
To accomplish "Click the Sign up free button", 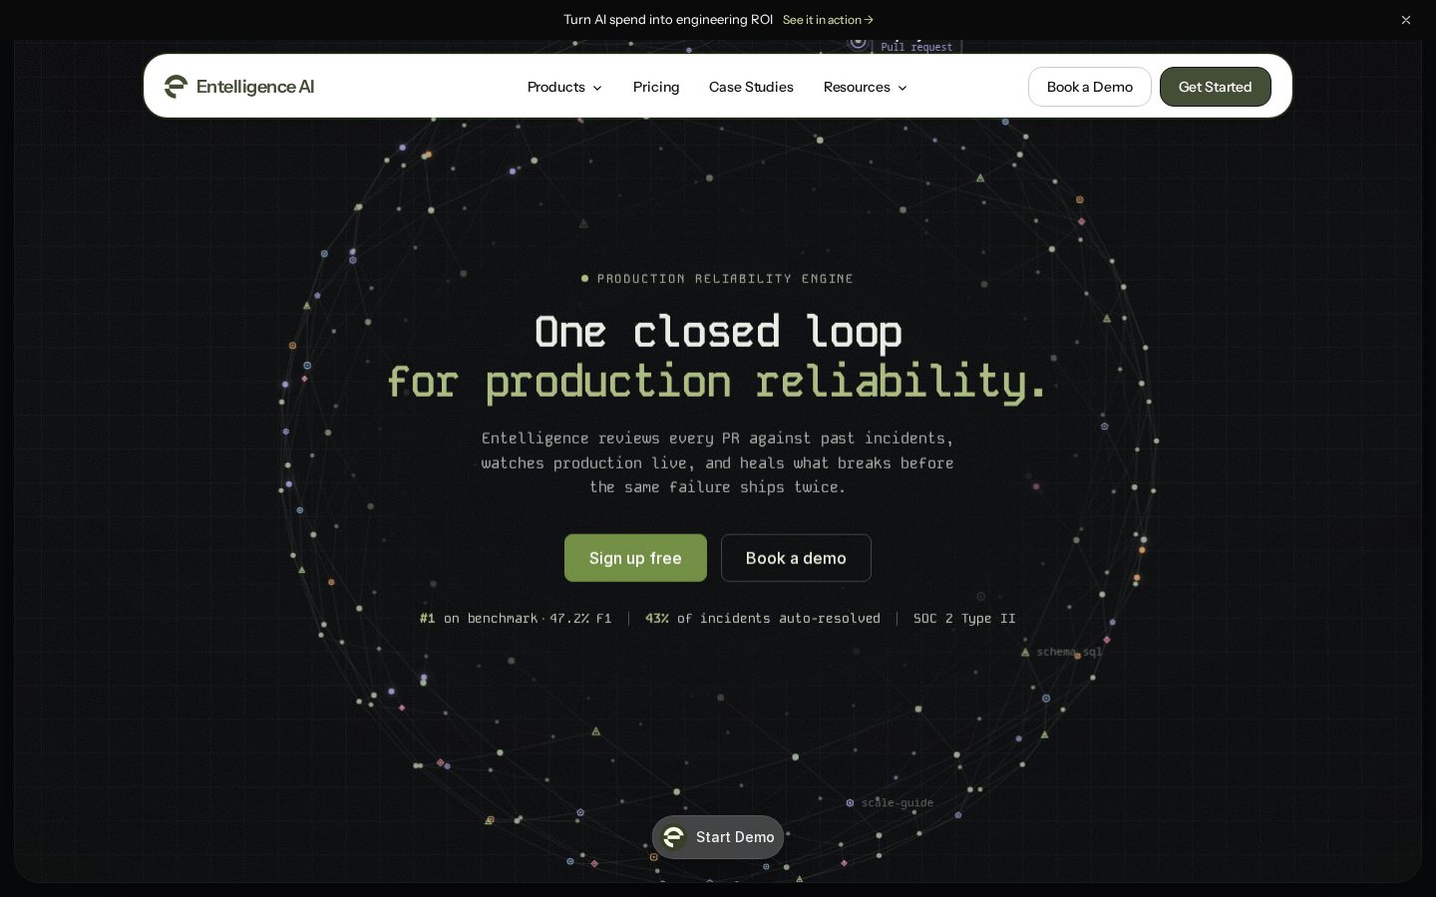I will (635, 558).
